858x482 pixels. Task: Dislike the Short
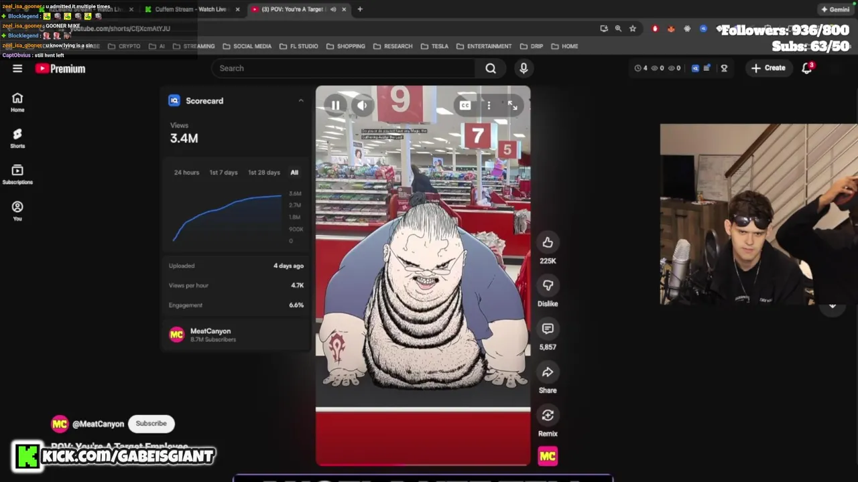[548, 285]
